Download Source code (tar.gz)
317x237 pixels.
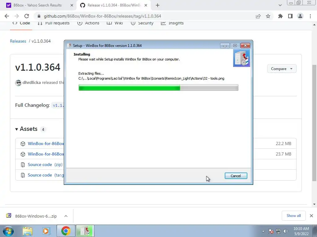[46, 175]
